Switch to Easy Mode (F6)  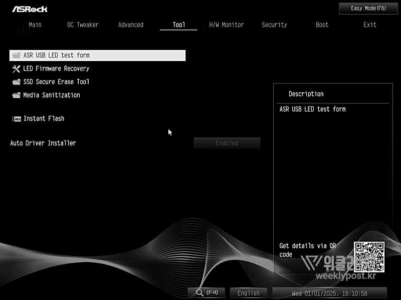tap(368, 8)
